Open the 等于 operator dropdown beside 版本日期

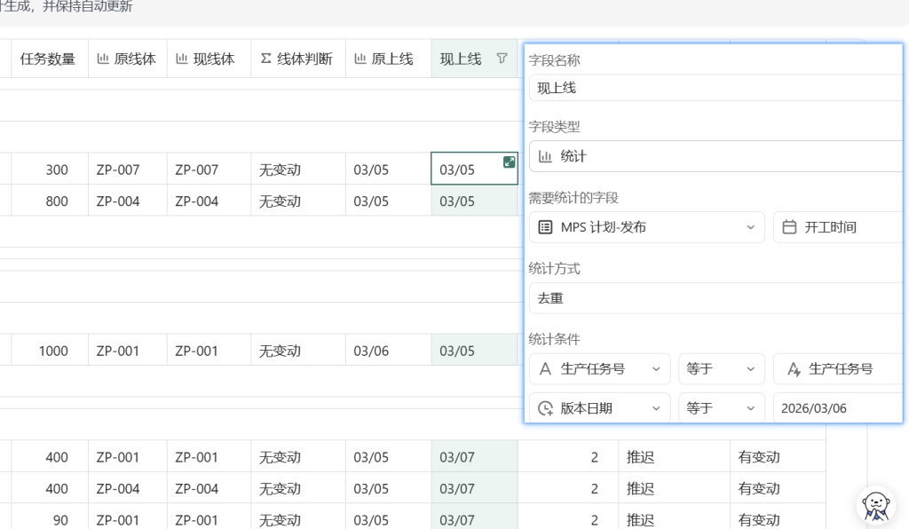[721, 408]
